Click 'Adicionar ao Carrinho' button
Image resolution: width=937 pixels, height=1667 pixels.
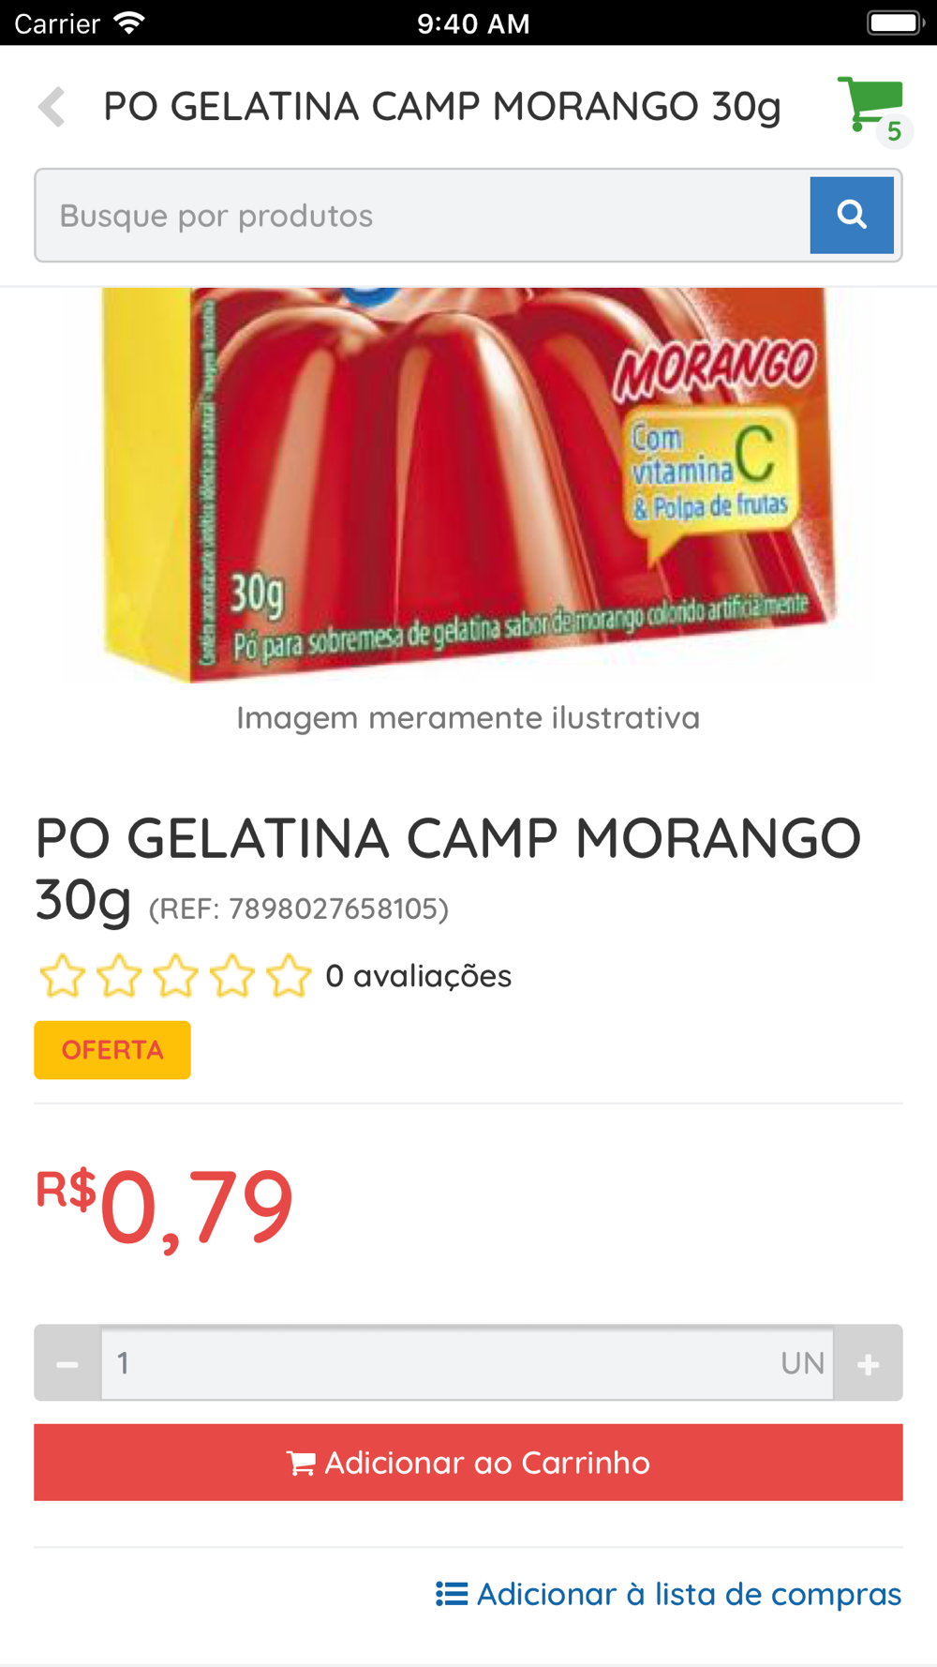tap(468, 1463)
